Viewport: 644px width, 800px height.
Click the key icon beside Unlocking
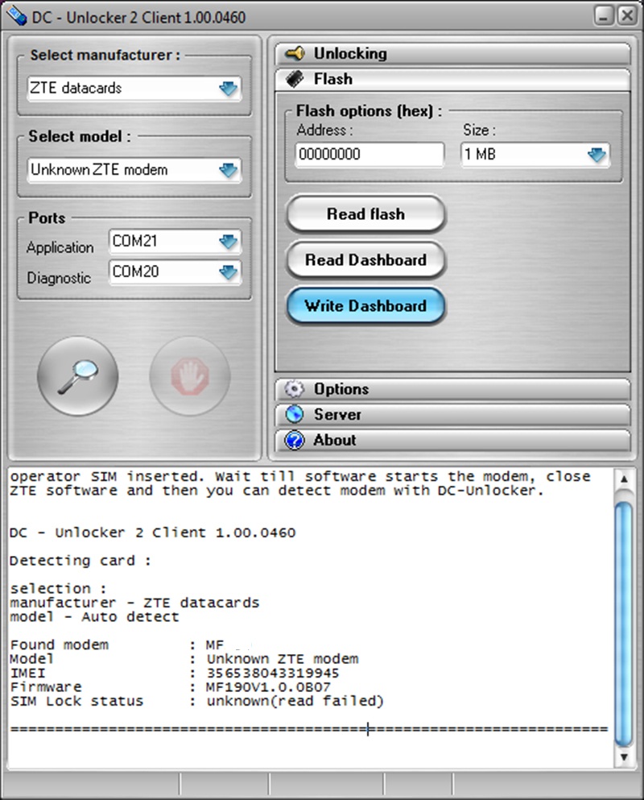pos(295,54)
